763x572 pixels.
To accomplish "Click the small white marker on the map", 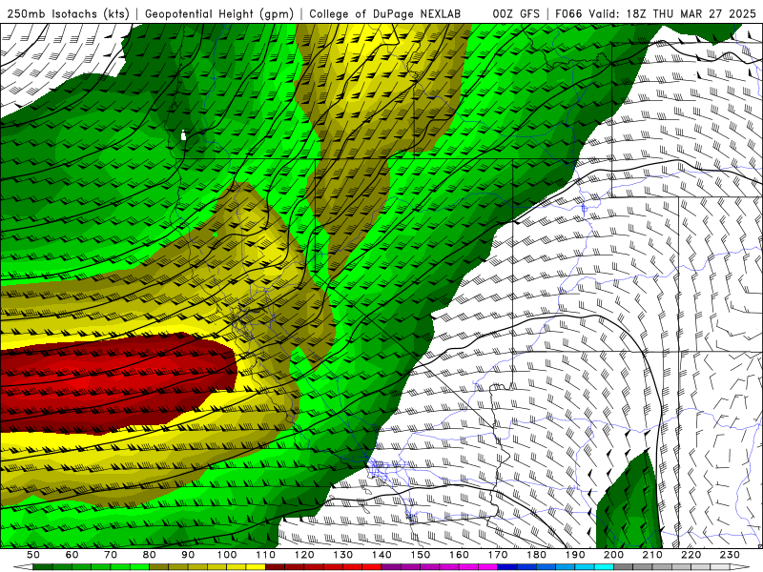I will coord(183,135).
